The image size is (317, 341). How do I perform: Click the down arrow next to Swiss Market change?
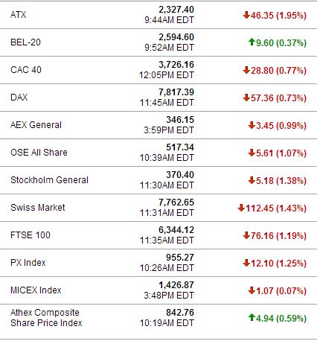241,208
